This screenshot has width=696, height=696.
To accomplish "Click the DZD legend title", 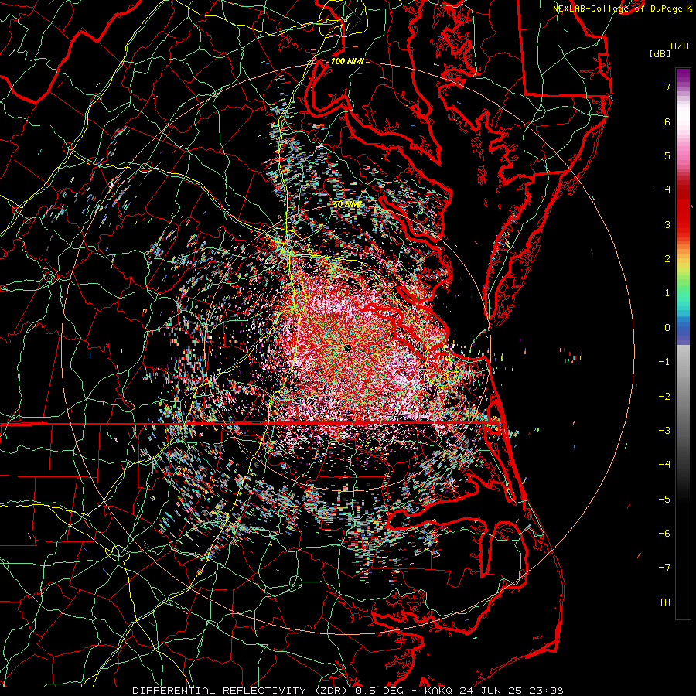I will pos(680,46).
